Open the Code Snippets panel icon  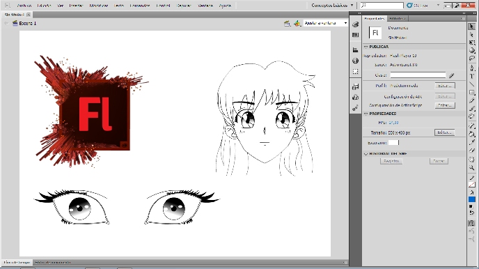point(355,87)
